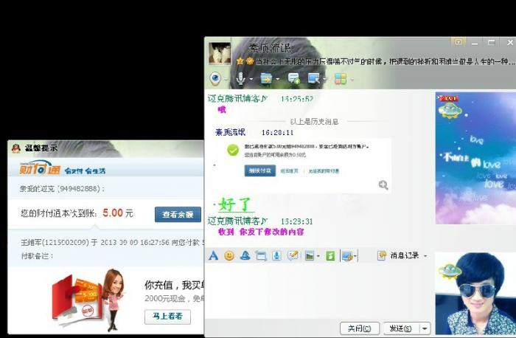Expand the screenshot options dropdown arrow
The image size is (516, 338).
click(355, 256)
